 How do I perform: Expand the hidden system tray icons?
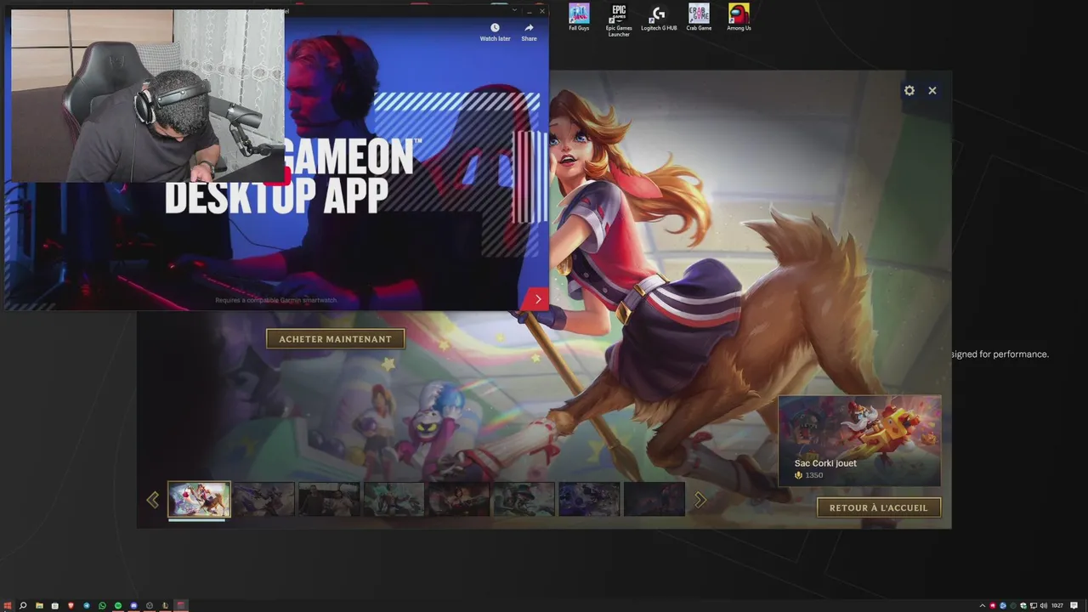tap(983, 605)
